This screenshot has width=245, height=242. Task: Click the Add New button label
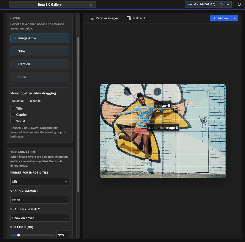[x=223, y=18]
